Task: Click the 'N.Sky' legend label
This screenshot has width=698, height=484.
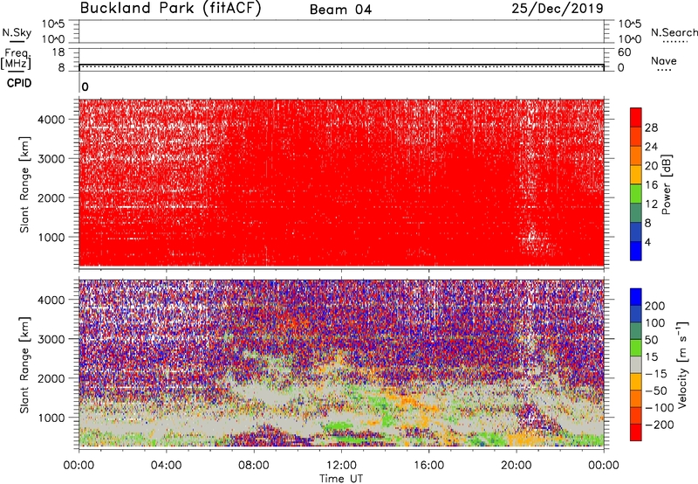Action: [x=17, y=32]
